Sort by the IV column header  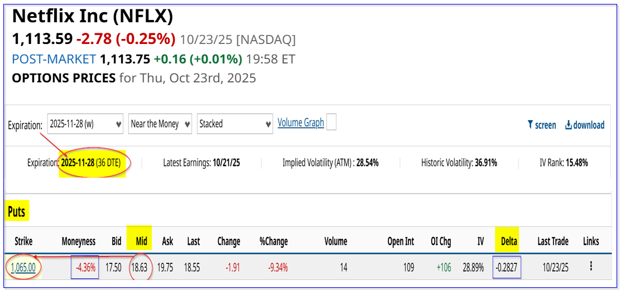point(480,241)
